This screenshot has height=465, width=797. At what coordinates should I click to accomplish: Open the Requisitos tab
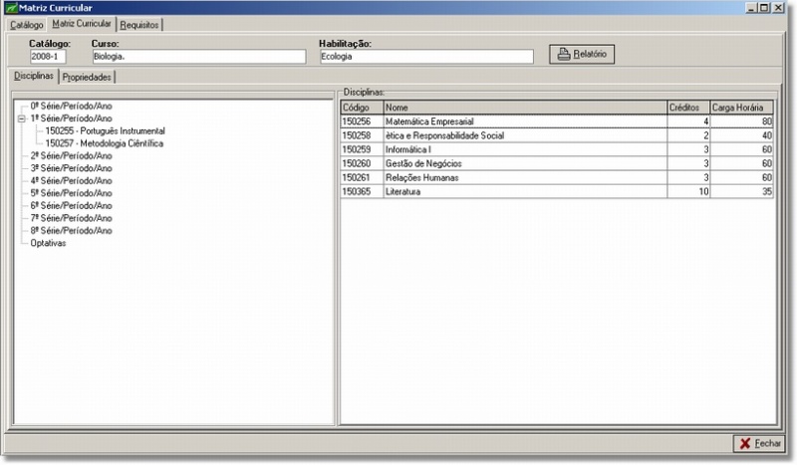click(139, 24)
